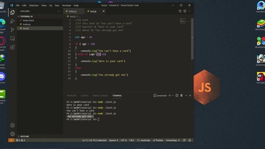Open the Edit menu
This screenshot has height=149, width=265.
(24, 5)
